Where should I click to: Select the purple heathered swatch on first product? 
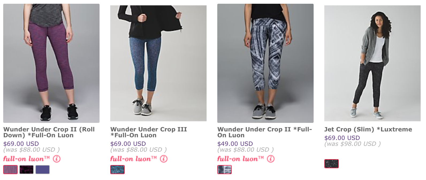tap(10, 170)
